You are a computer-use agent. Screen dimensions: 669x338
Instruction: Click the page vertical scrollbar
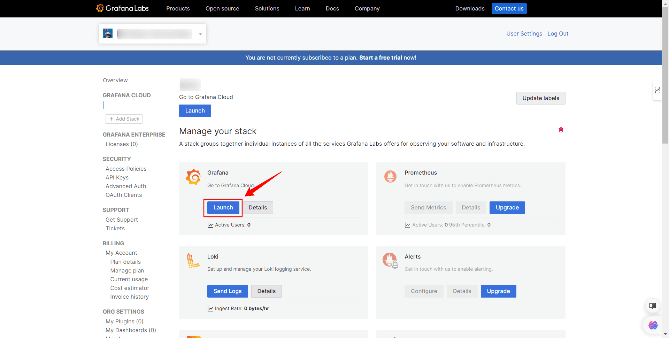(x=665, y=76)
